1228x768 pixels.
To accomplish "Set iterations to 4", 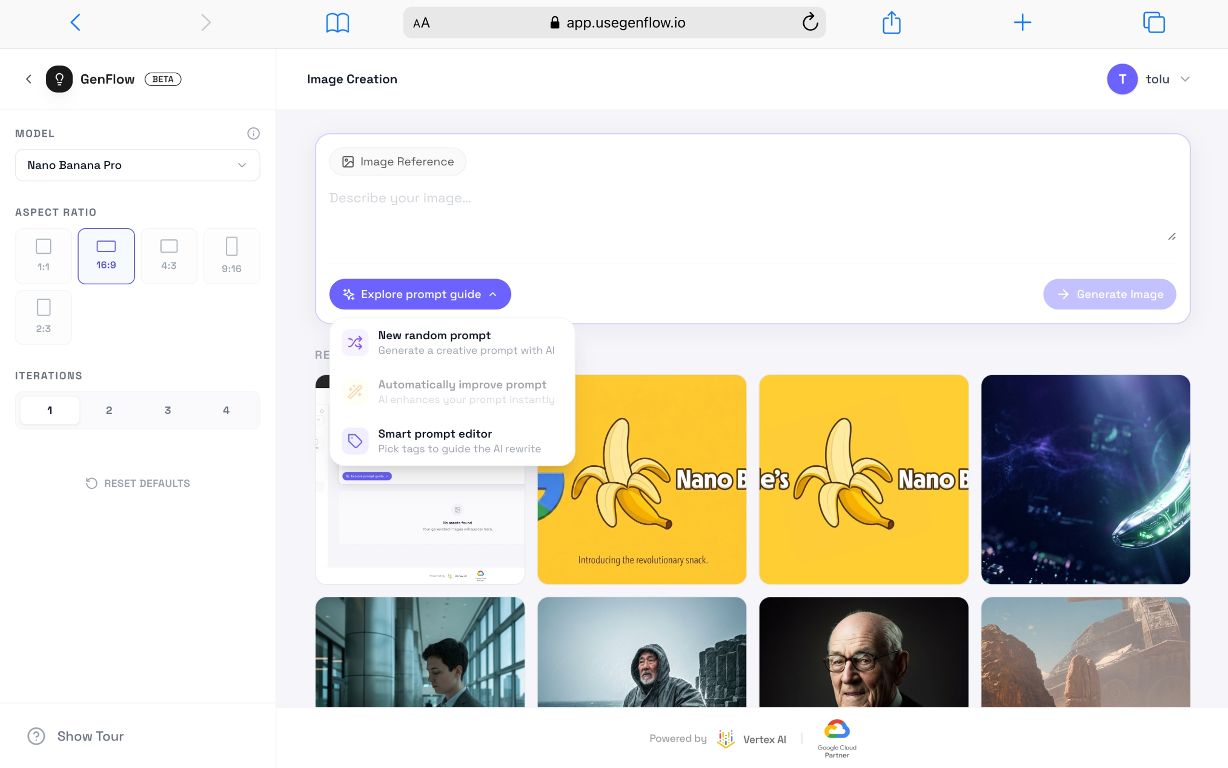I will [x=226, y=410].
